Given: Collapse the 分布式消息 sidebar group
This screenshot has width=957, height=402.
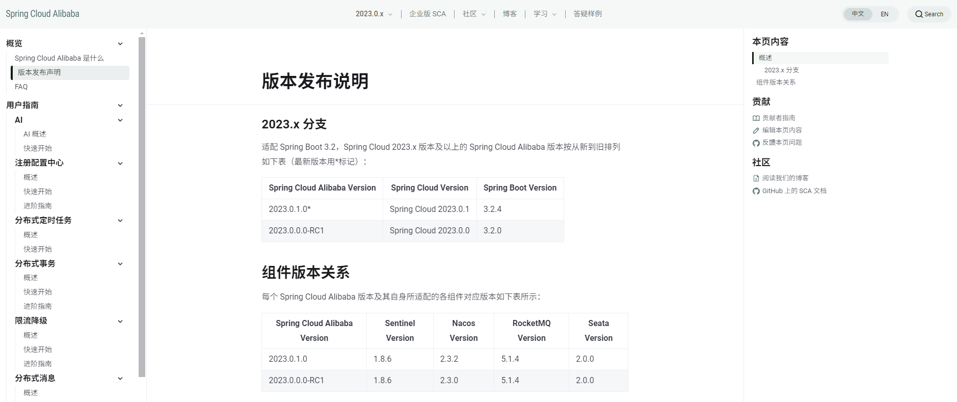Looking at the screenshot, I should [x=120, y=379].
